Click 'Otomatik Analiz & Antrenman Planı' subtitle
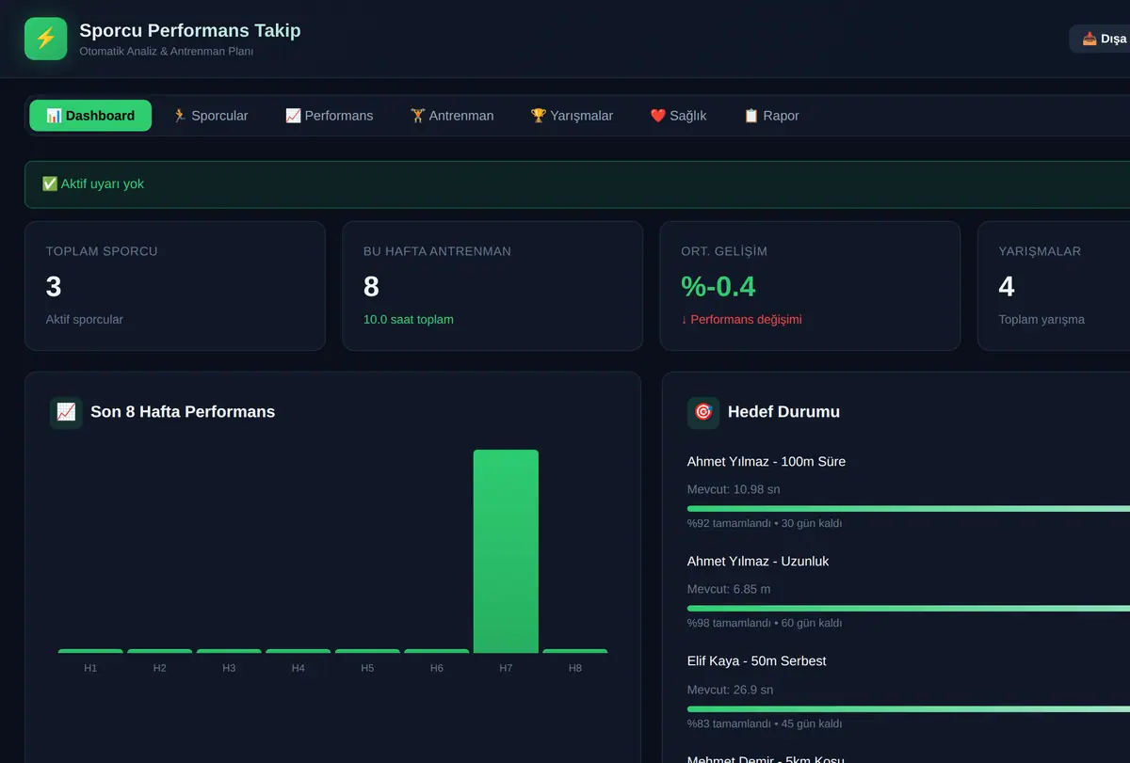Screen dimensions: 1130x763 167,52
